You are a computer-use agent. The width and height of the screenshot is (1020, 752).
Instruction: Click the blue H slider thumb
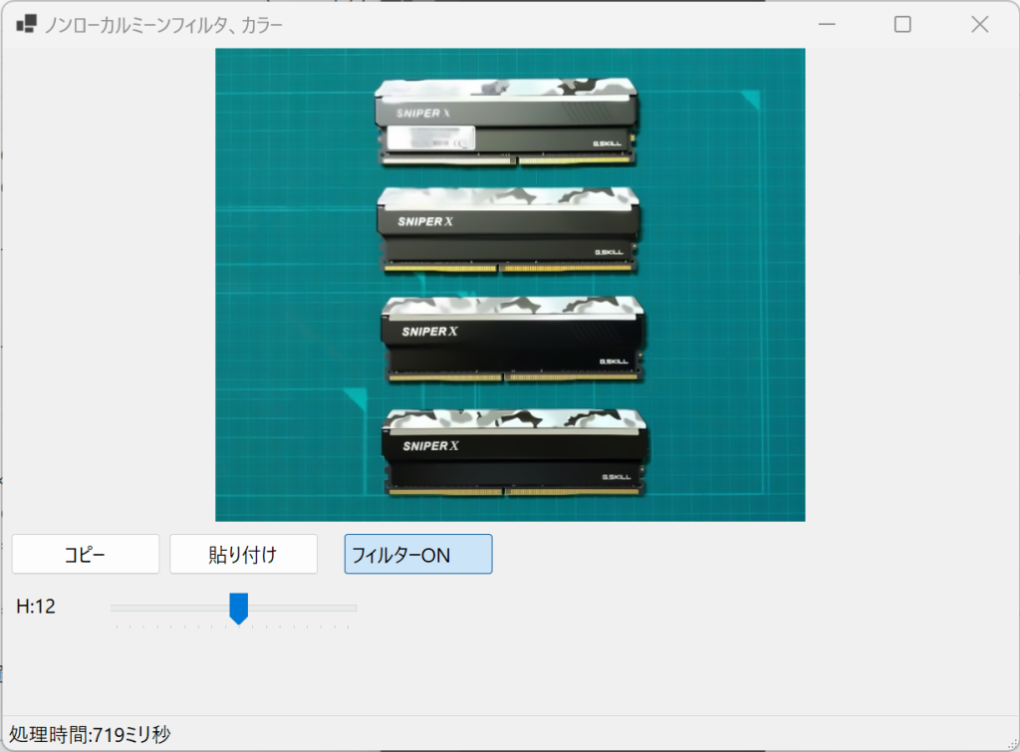tap(238, 608)
